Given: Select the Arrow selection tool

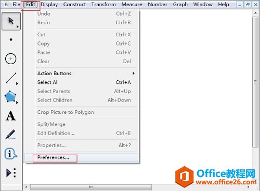Looking at the screenshot, I should (x=11, y=21).
